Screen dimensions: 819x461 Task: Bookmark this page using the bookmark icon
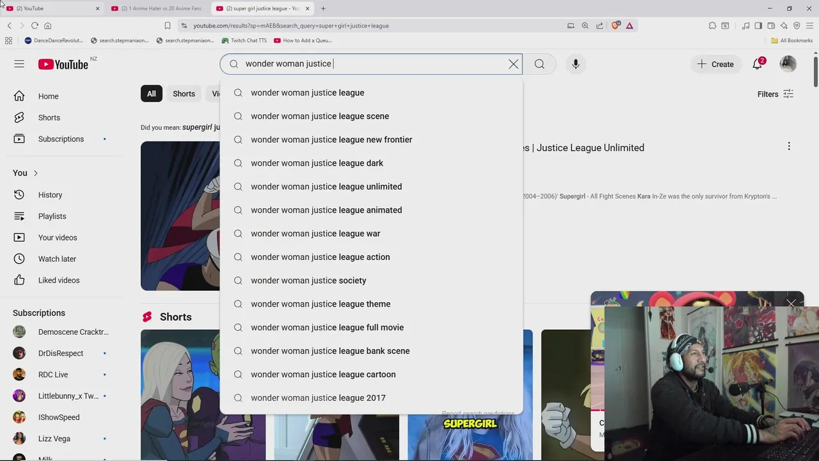tap(168, 26)
